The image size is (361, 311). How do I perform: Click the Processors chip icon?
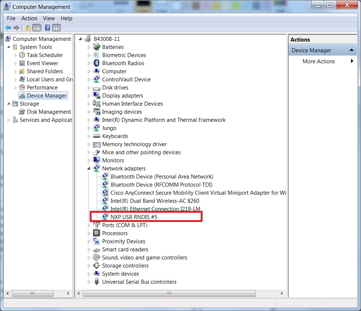(97, 233)
